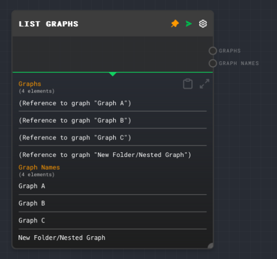This screenshot has height=259, width=277.
Task: Click the Graph Names output heading
Action: 39,168
